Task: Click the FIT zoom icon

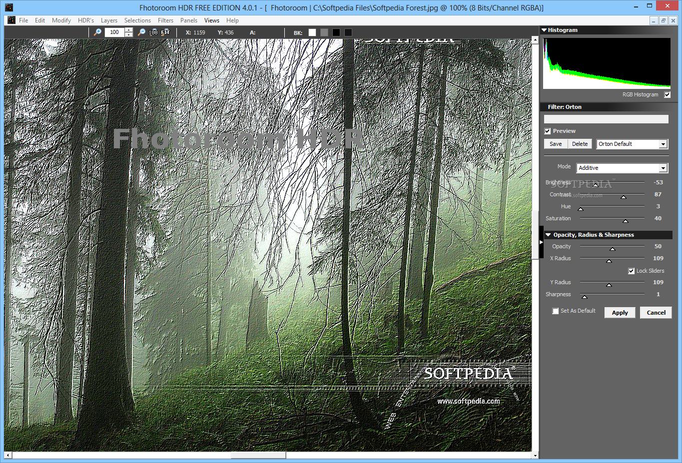Action: point(165,32)
